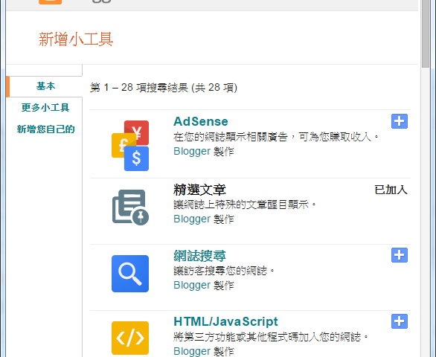Open the HTML/JavaScript title link
436x357 pixels.
coord(225,321)
